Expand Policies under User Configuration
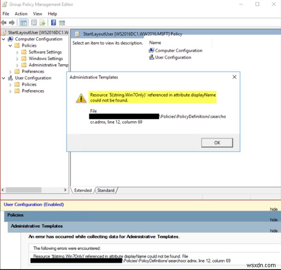 [x=10, y=85]
